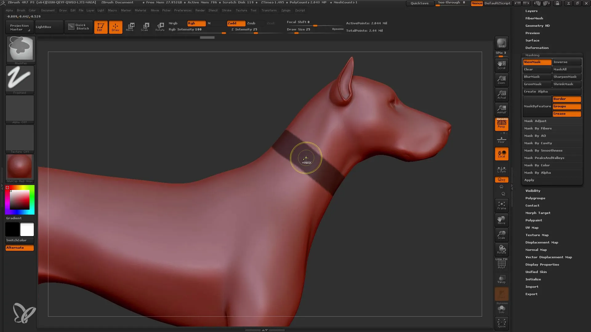The height and width of the screenshot is (332, 591).
Task: Open the Stroke menu in menubar
Action: (227, 10)
